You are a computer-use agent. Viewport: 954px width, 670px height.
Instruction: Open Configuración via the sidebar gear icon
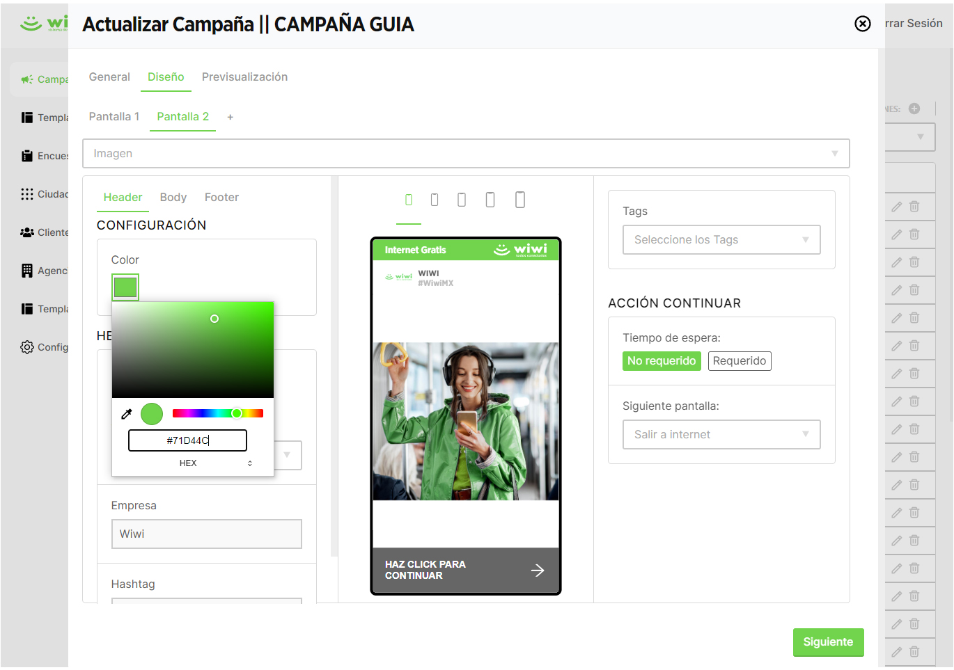[x=27, y=347]
